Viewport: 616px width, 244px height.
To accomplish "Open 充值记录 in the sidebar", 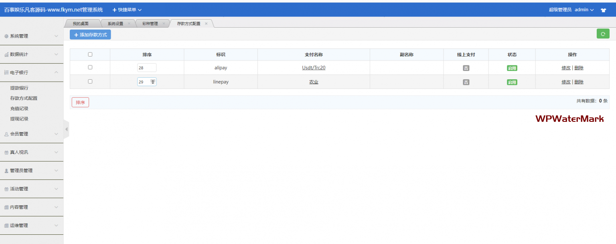I will click(19, 109).
